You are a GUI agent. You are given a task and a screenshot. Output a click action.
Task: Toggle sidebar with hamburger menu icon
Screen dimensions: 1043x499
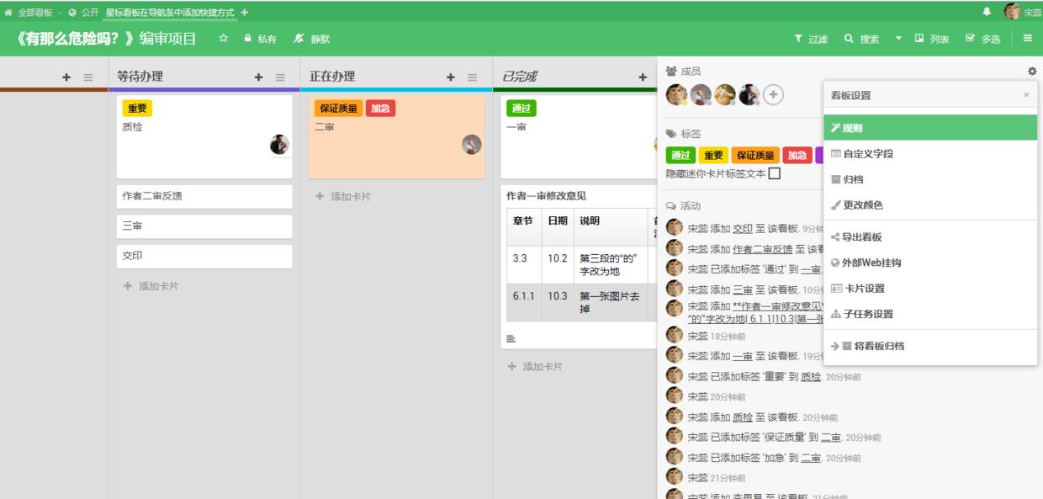click(x=1028, y=39)
